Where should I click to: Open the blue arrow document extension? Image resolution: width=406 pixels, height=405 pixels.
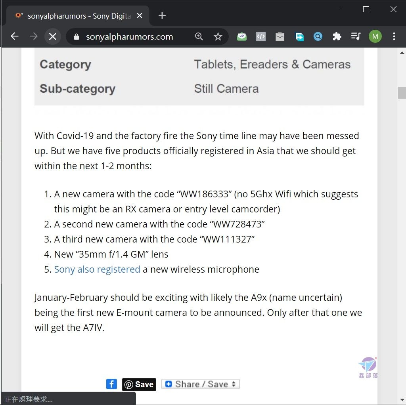(299, 36)
